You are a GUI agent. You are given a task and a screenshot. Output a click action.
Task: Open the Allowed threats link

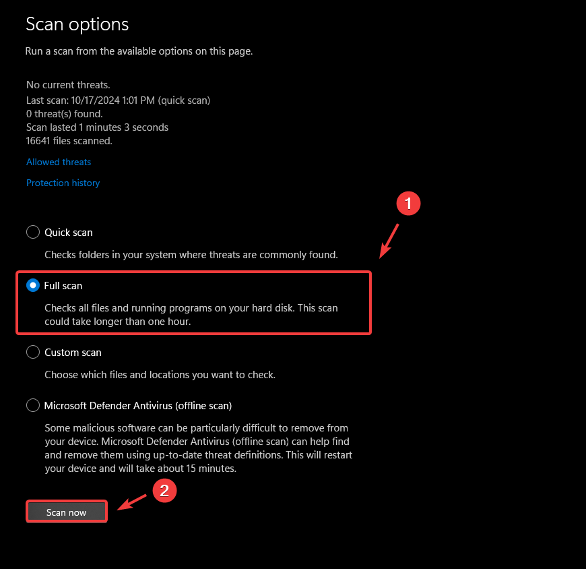coord(59,162)
